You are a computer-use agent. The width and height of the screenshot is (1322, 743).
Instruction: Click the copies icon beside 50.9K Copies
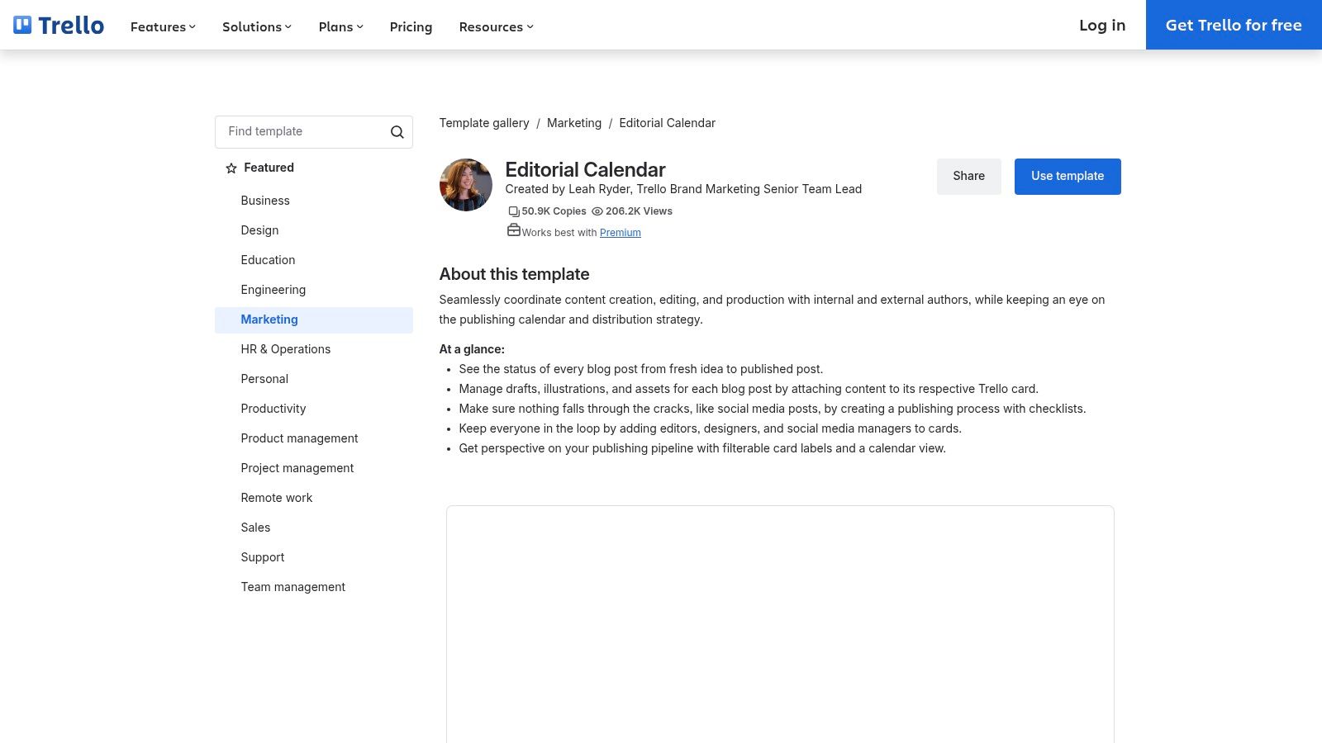point(514,212)
